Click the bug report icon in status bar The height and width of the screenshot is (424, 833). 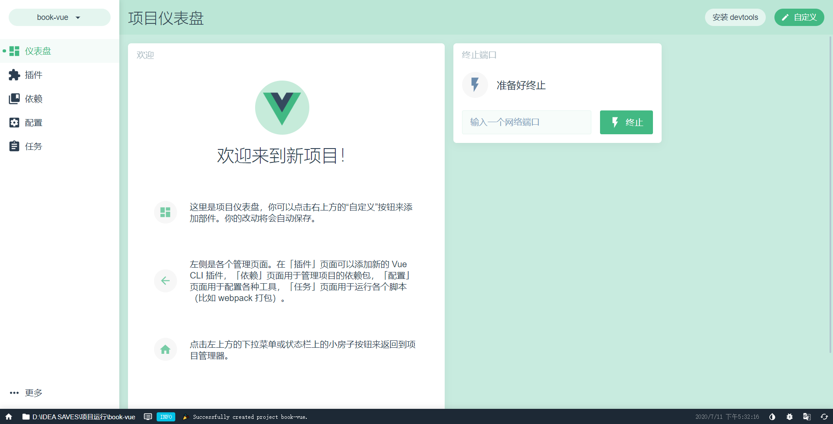tap(790, 417)
